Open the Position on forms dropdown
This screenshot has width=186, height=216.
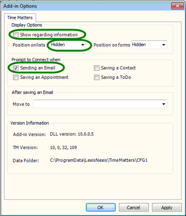pyautogui.click(x=149, y=45)
